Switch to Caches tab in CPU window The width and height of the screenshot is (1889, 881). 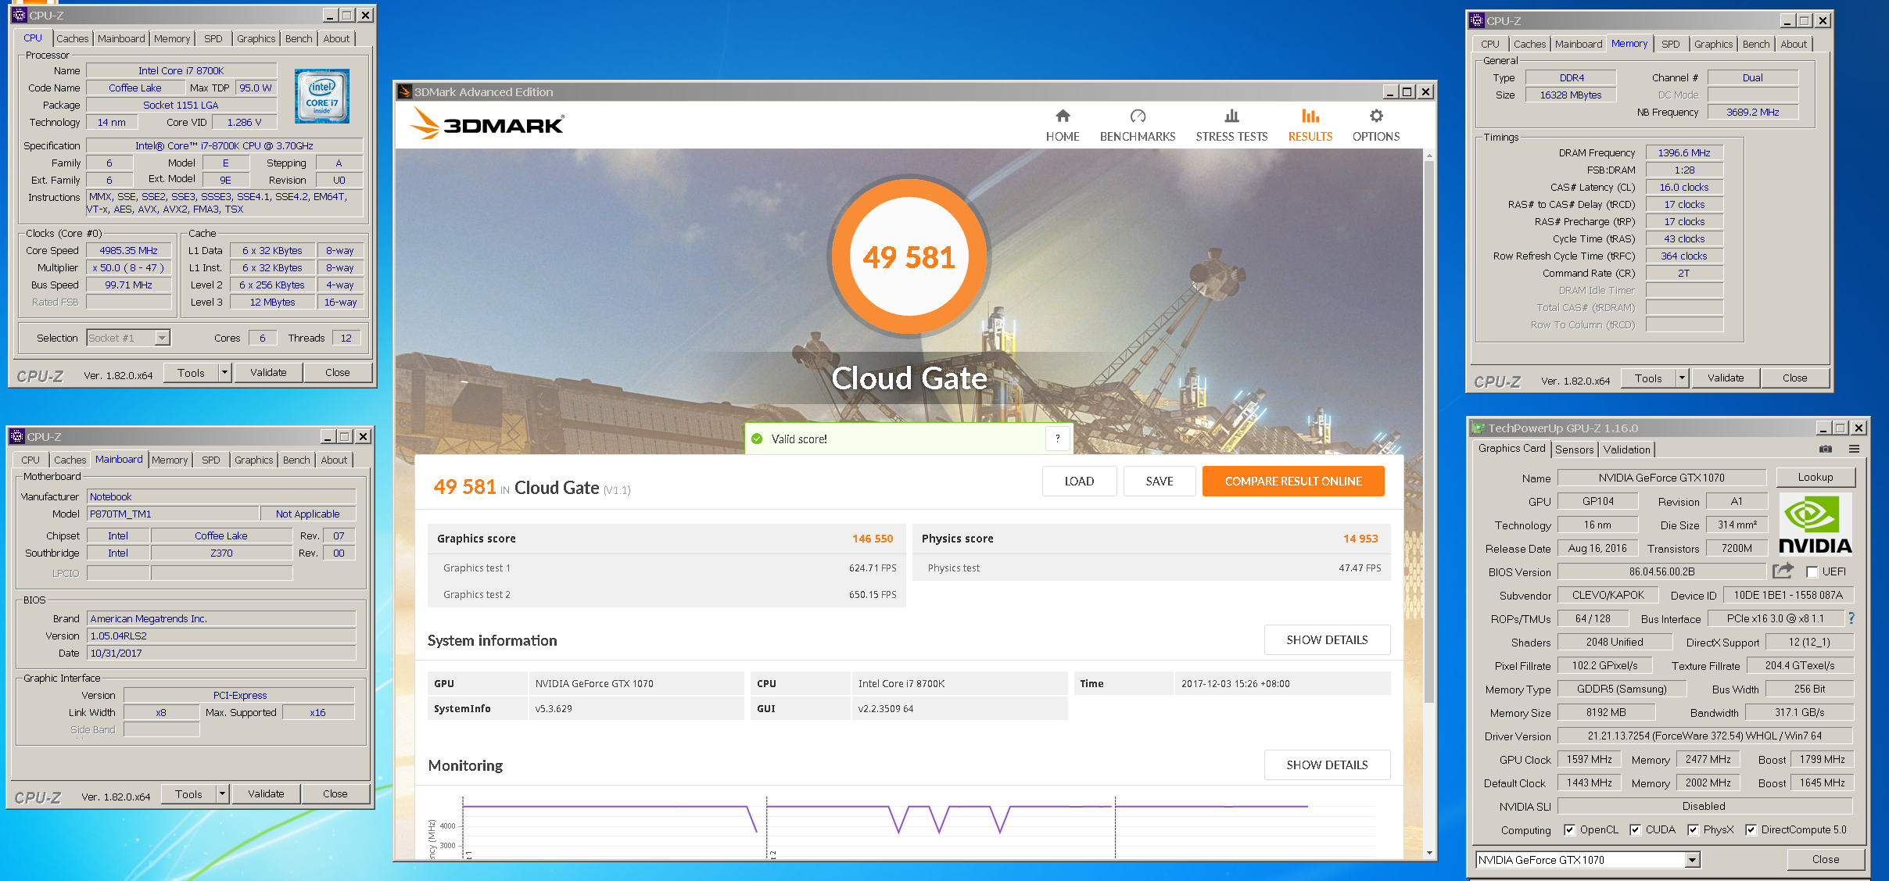[x=72, y=38]
